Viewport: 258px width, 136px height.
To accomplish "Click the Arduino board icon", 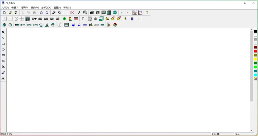I will pos(115,13).
